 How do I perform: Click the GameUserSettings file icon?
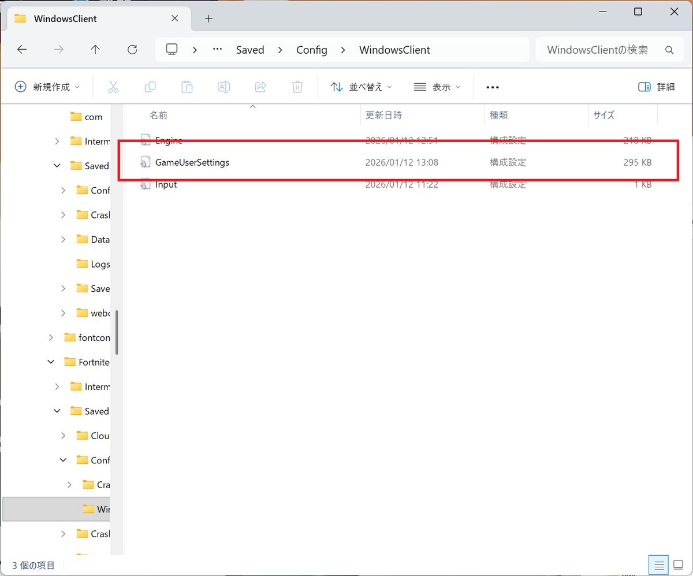point(145,163)
